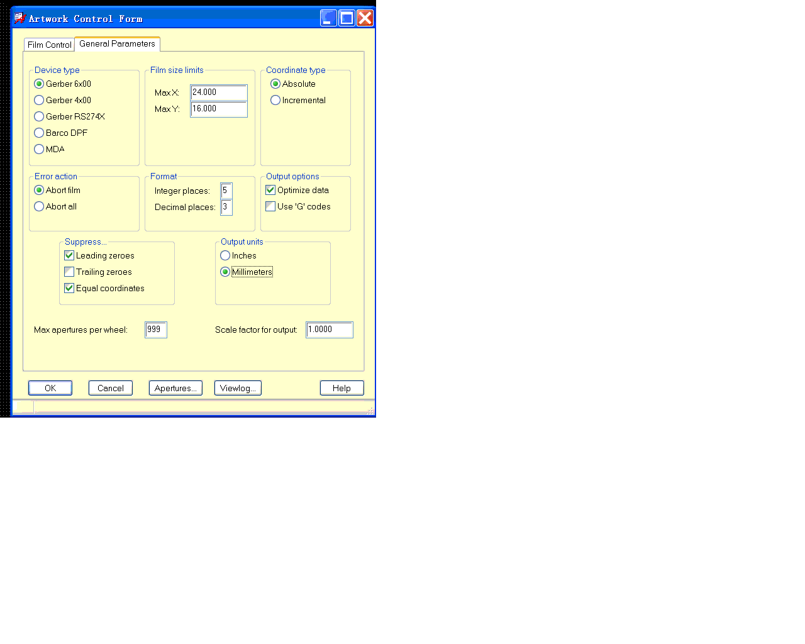Click the Cancel button
This screenshot has height=644, width=805.
(x=111, y=388)
